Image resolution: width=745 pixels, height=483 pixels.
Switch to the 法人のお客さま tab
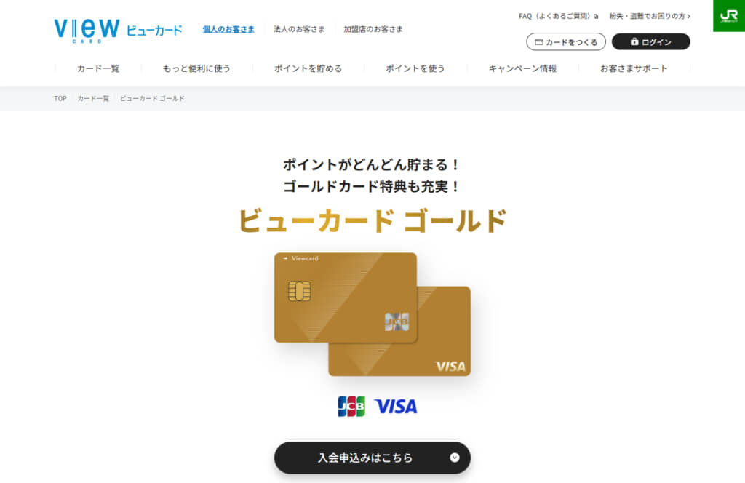(x=299, y=29)
